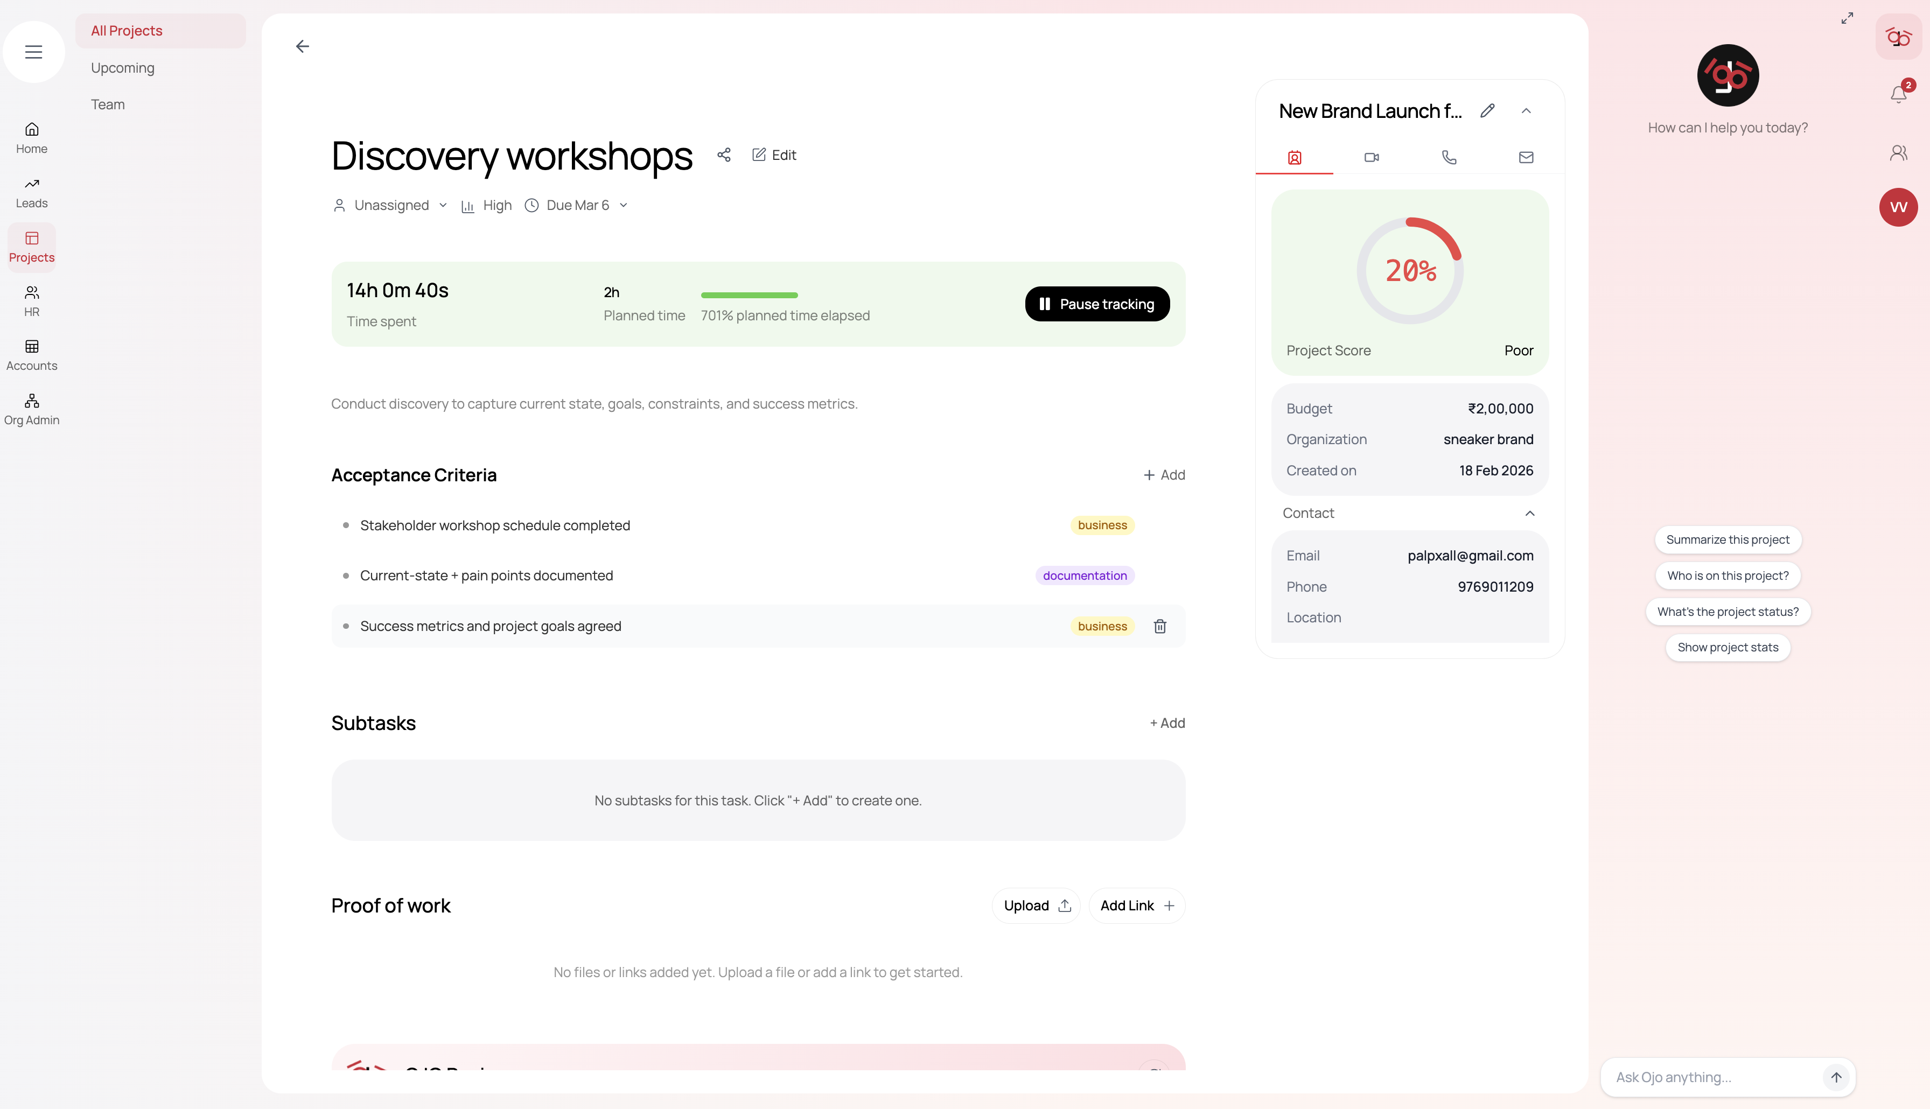Click the Pause tracking button

1097,303
